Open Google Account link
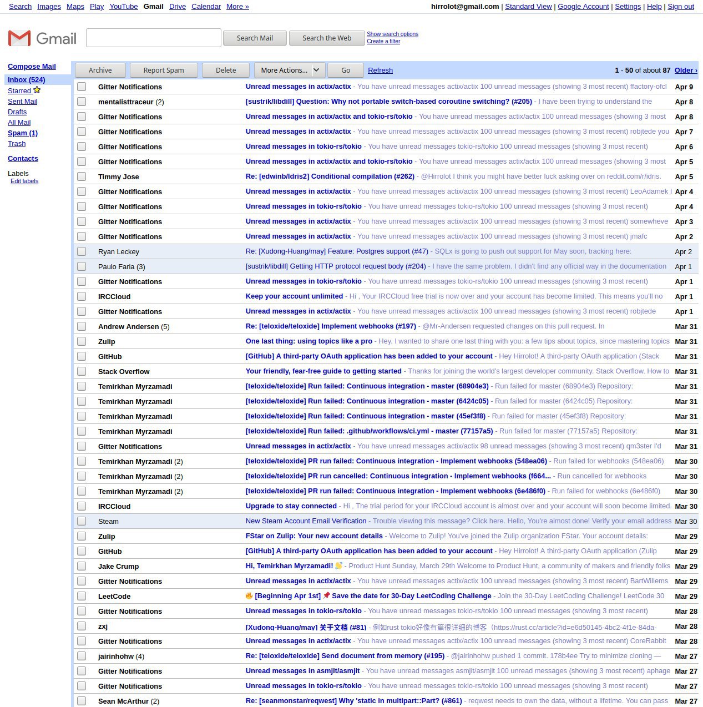Screen dimensions: 703x707 583,7
